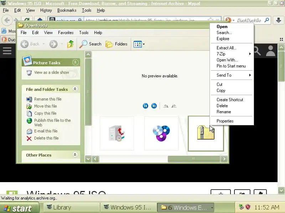The image size is (285, 213).
Task: Click Delete this file
Action: (x=46, y=138)
